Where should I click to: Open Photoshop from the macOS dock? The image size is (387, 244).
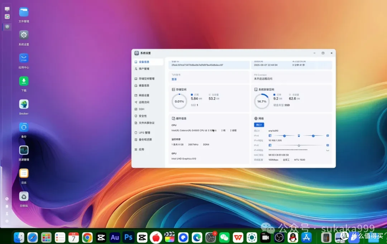(128, 238)
